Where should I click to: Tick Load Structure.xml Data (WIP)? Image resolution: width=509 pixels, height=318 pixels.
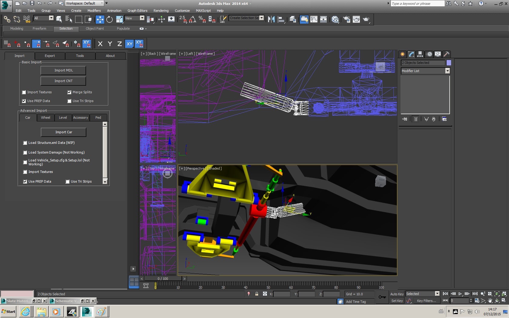(x=25, y=143)
